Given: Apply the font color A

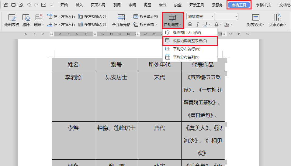Looking at the screenshot, I should tap(217, 24).
